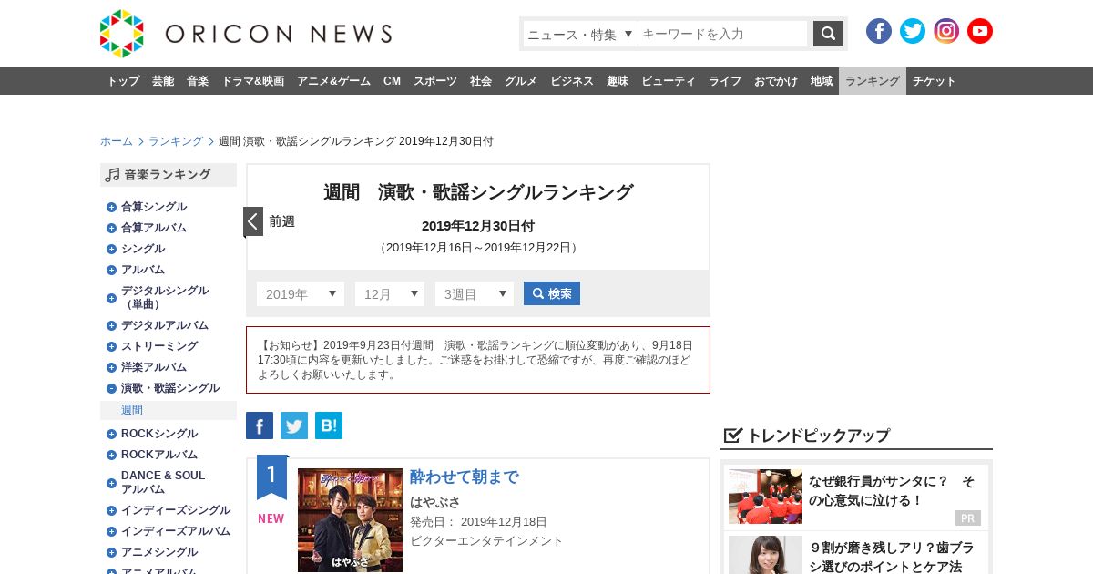This screenshot has width=1093, height=574.
Task: Open ROCKシングル ranking in sidebar
Action: tap(159, 434)
